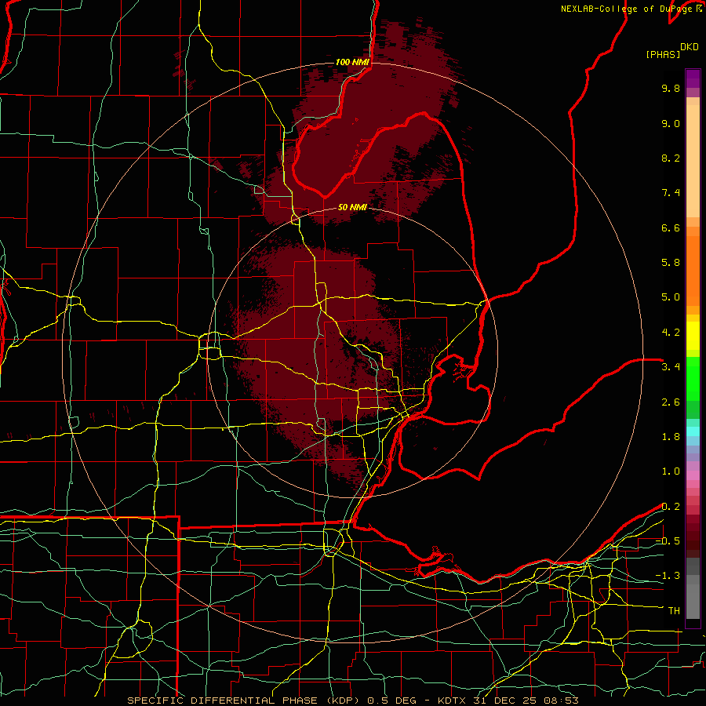
Task: Click the purple swatch atop the color bar
Action: point(693,78)
